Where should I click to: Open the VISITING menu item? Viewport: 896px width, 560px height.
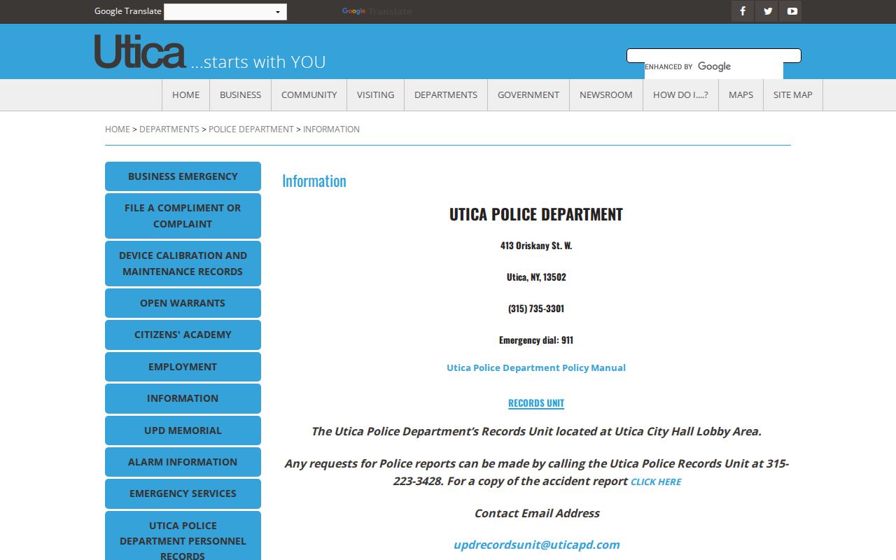tap(375, 95)
